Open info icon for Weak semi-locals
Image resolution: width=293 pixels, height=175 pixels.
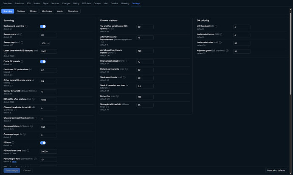coord(124,77)
